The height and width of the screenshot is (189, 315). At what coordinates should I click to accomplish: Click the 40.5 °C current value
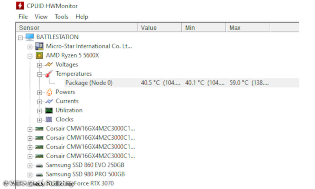(x=161, y=83)
